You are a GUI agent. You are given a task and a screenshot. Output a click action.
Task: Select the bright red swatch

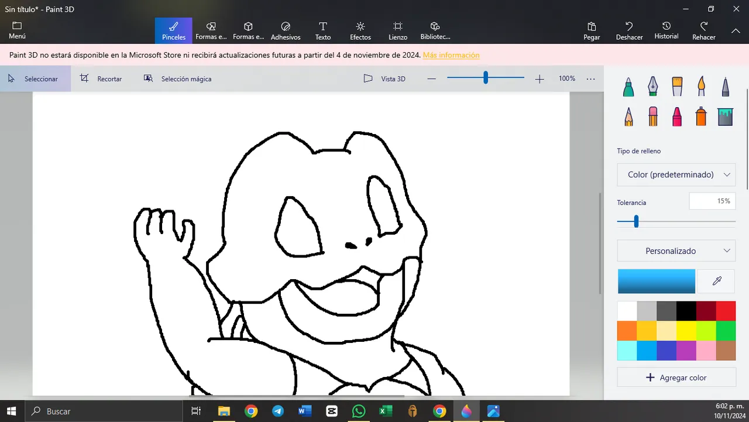726,311
